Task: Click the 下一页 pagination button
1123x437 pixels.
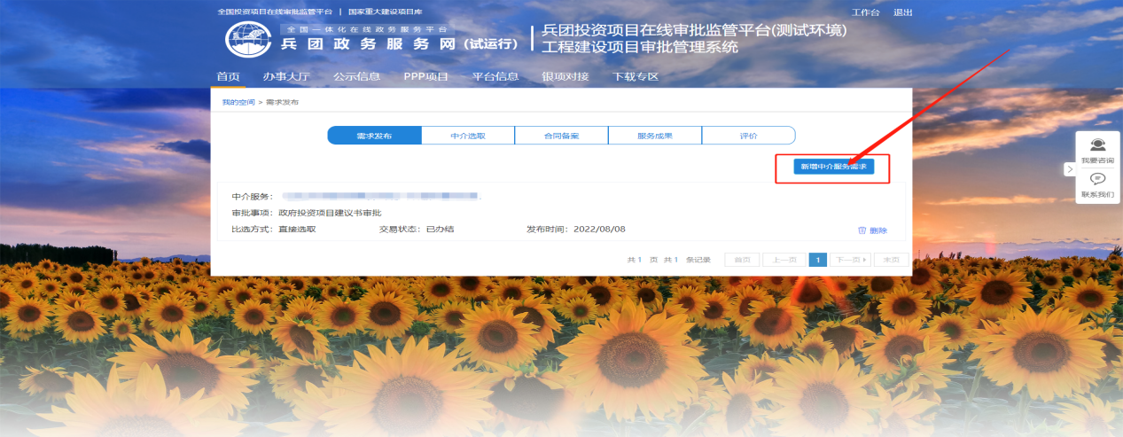Action: (849, 260)
